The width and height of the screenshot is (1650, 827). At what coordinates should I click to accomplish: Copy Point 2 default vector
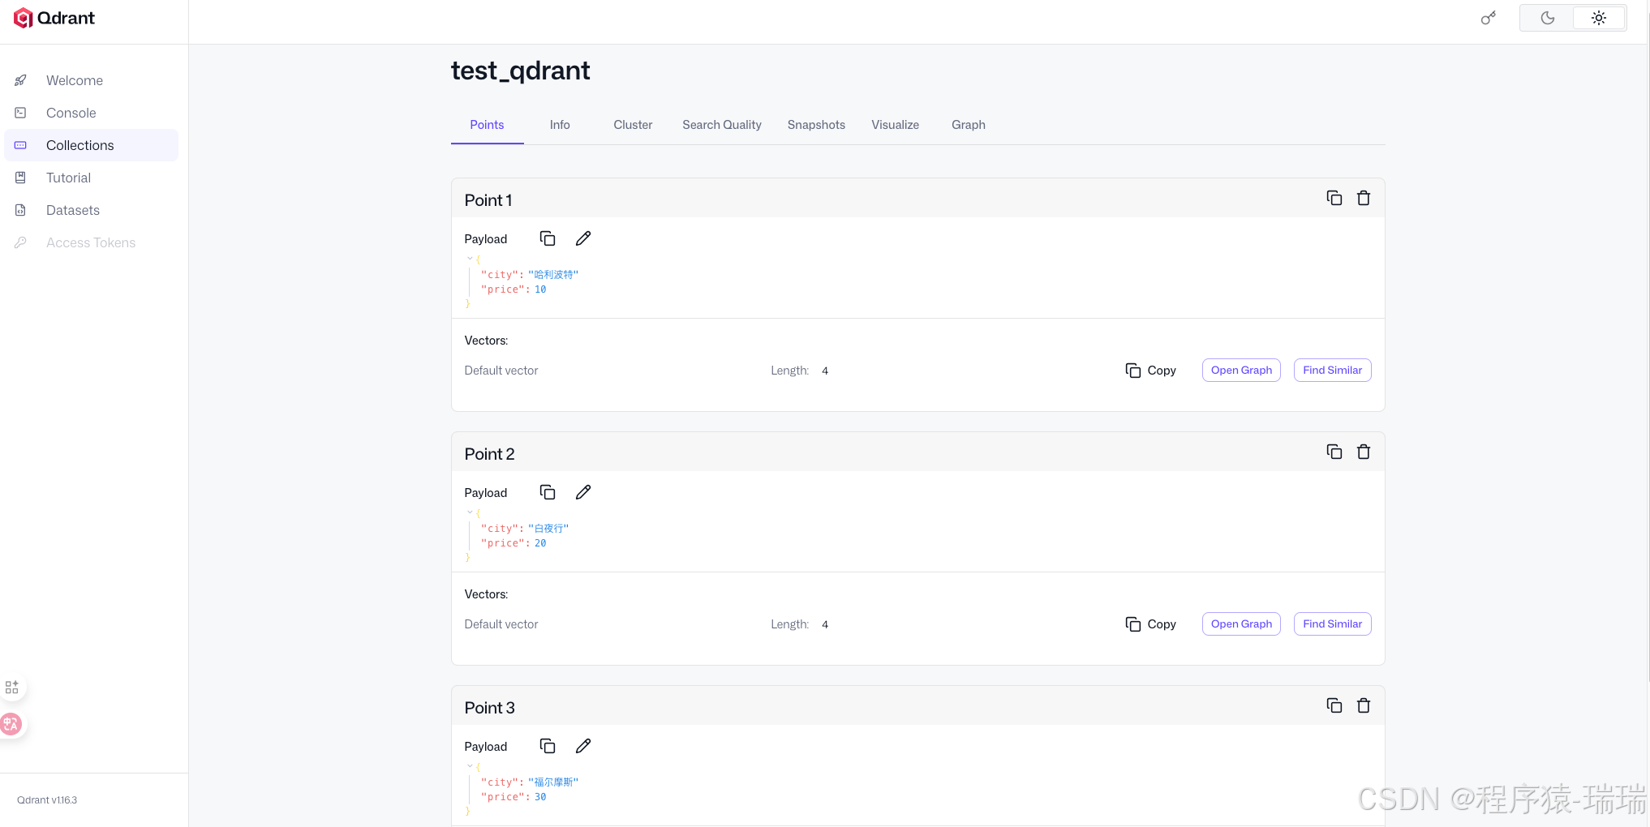click(1150, 624)
